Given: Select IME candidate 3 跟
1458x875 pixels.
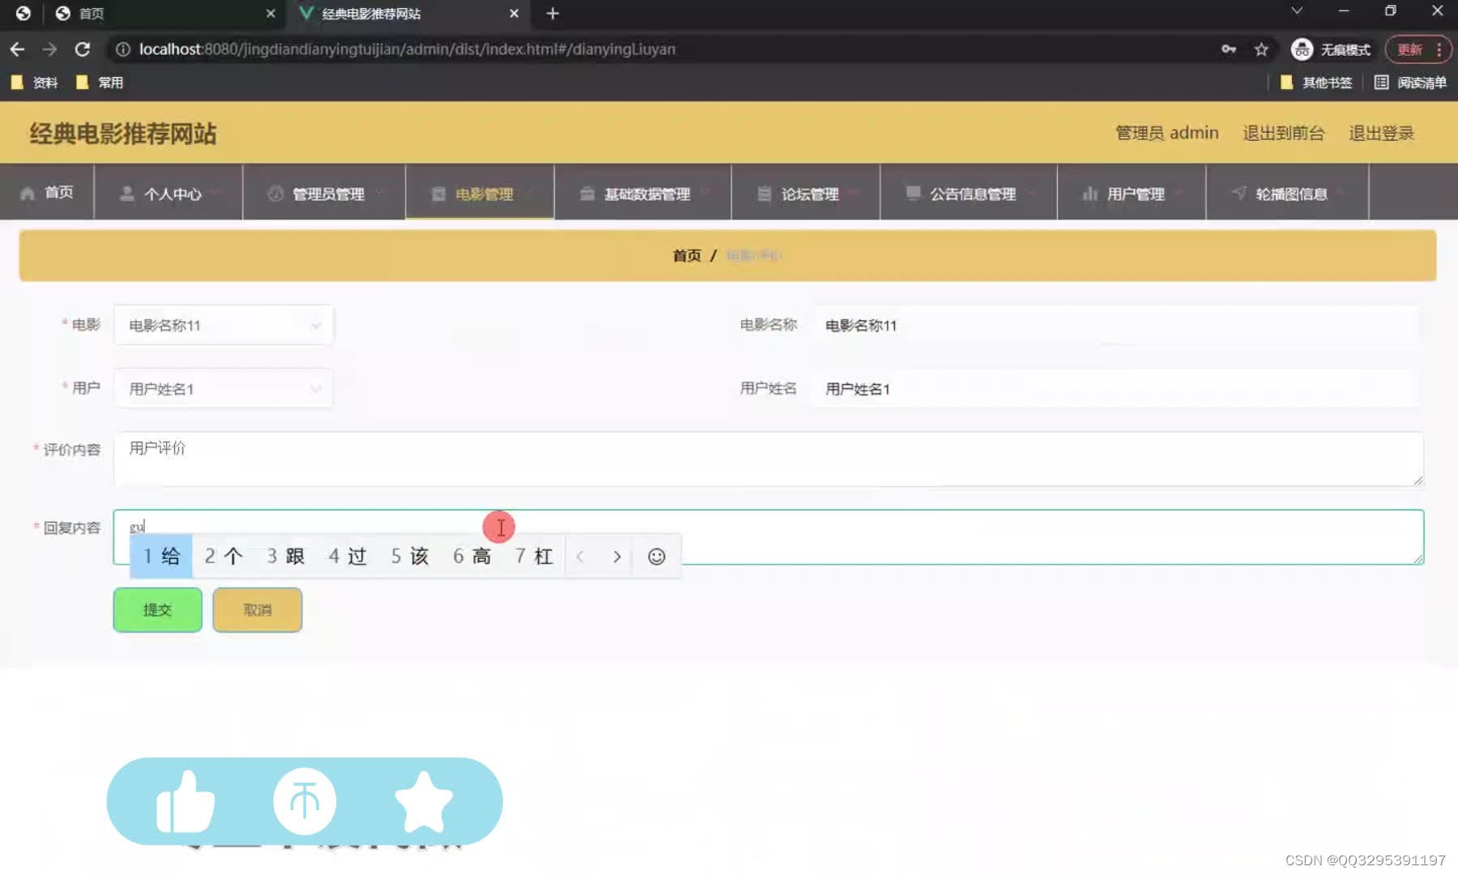Looking at the screenshot, I should coord(286,556).
